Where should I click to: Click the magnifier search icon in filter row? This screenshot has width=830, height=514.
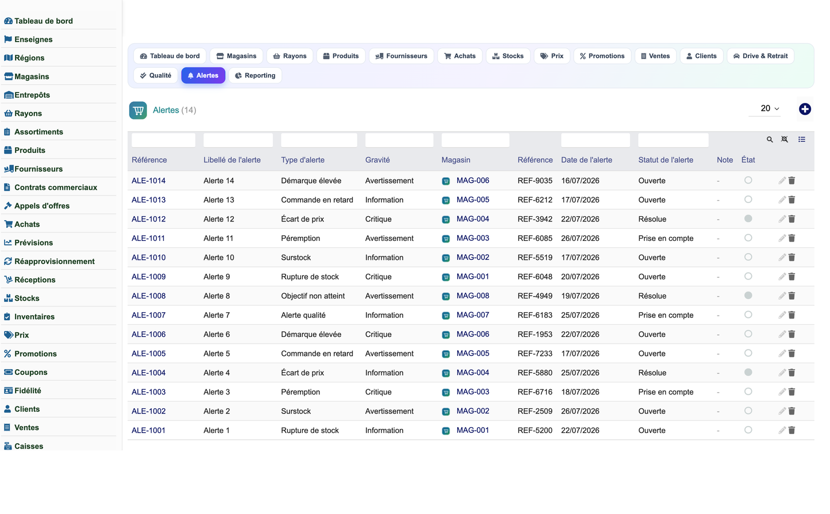(770, 140)
